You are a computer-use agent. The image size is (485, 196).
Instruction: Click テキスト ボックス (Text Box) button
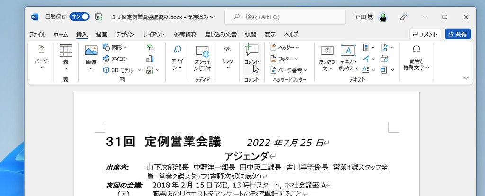(348, 59)
